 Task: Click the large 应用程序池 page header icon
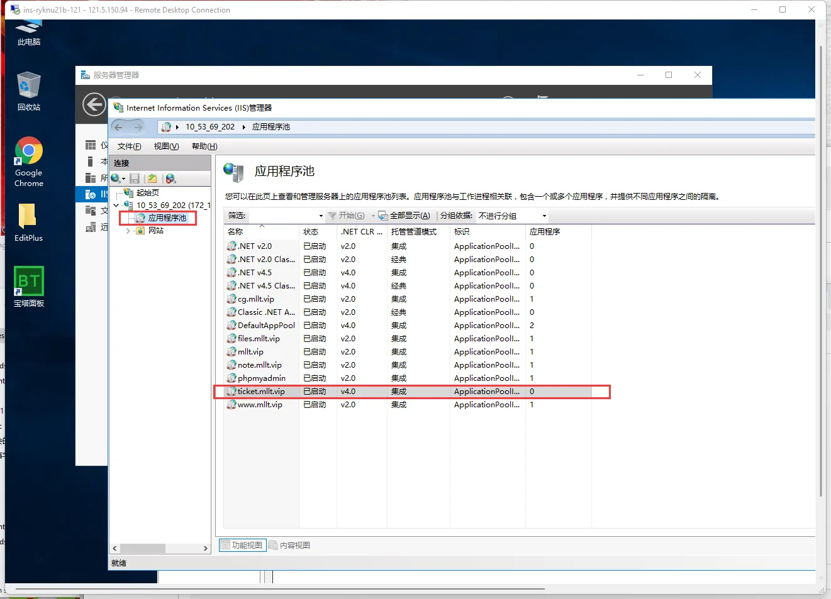tap(233, 172)
